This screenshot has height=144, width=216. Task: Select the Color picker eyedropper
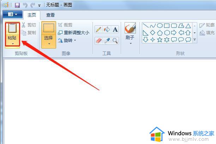(x=107, y=41)
